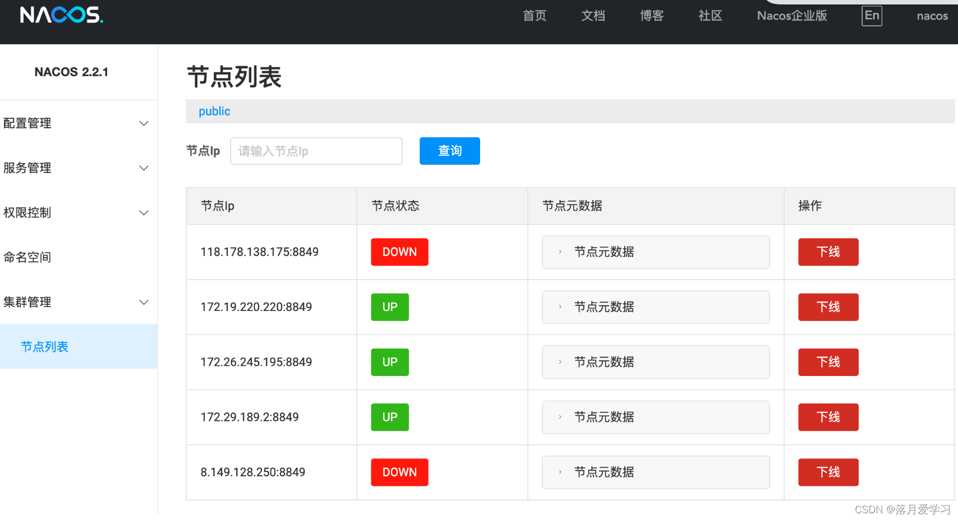Select the public namespace link

coord(214,112)
